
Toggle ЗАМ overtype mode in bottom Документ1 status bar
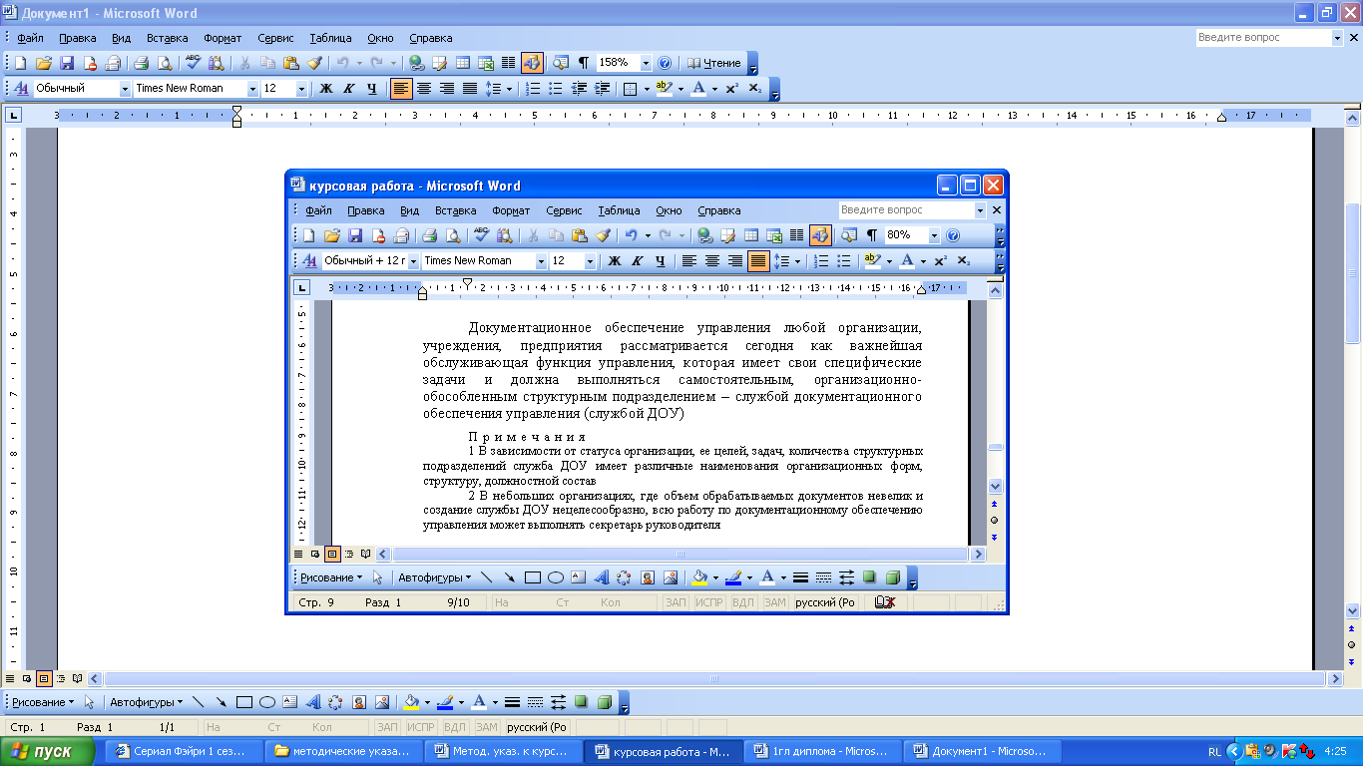(486, 728)
